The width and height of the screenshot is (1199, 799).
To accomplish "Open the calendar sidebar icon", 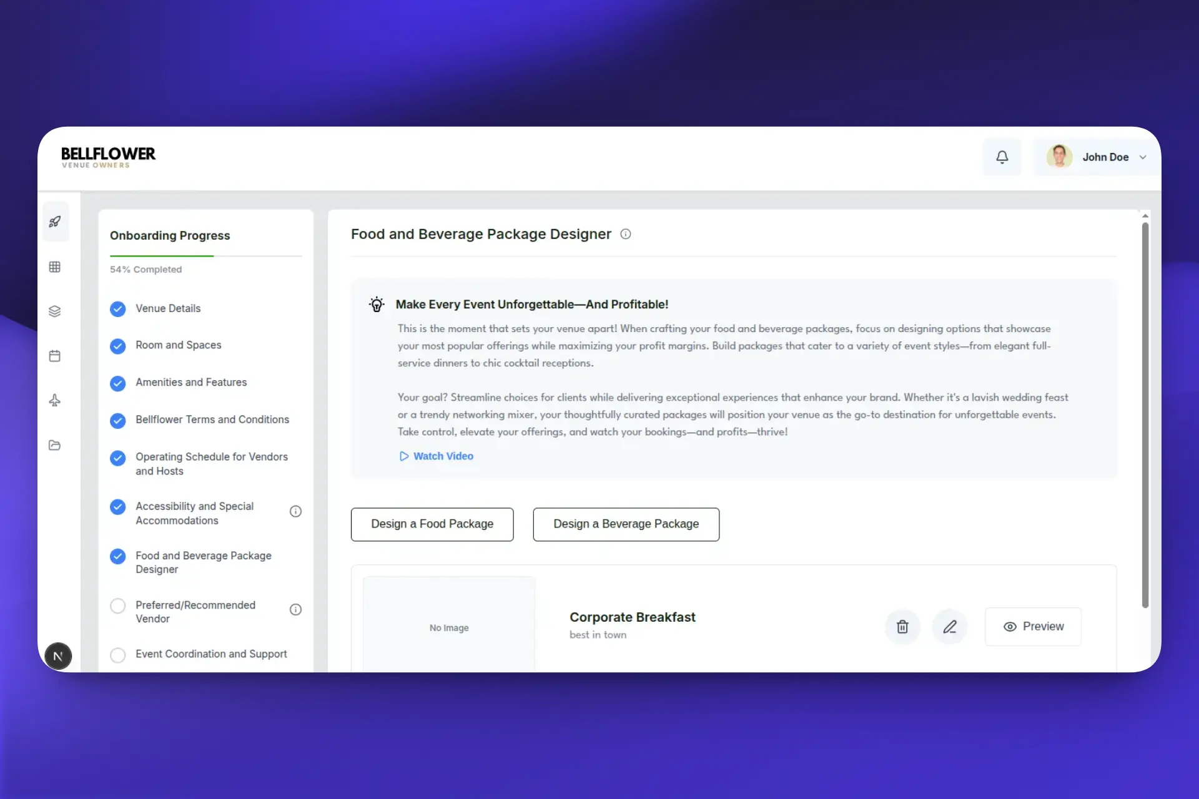I will [x=55, y=356].
